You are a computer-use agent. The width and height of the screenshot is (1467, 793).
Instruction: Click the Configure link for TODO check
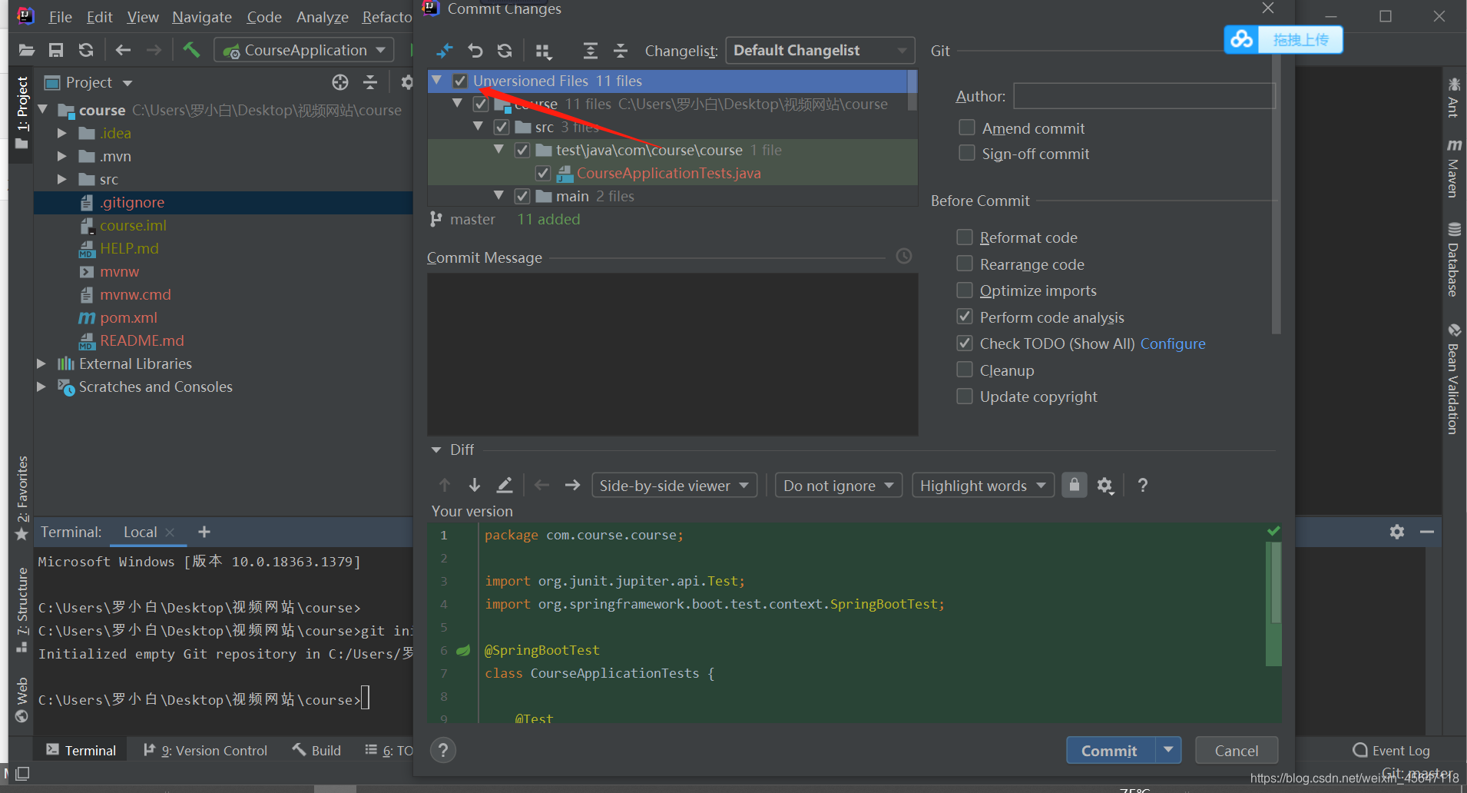(1173, 343)
